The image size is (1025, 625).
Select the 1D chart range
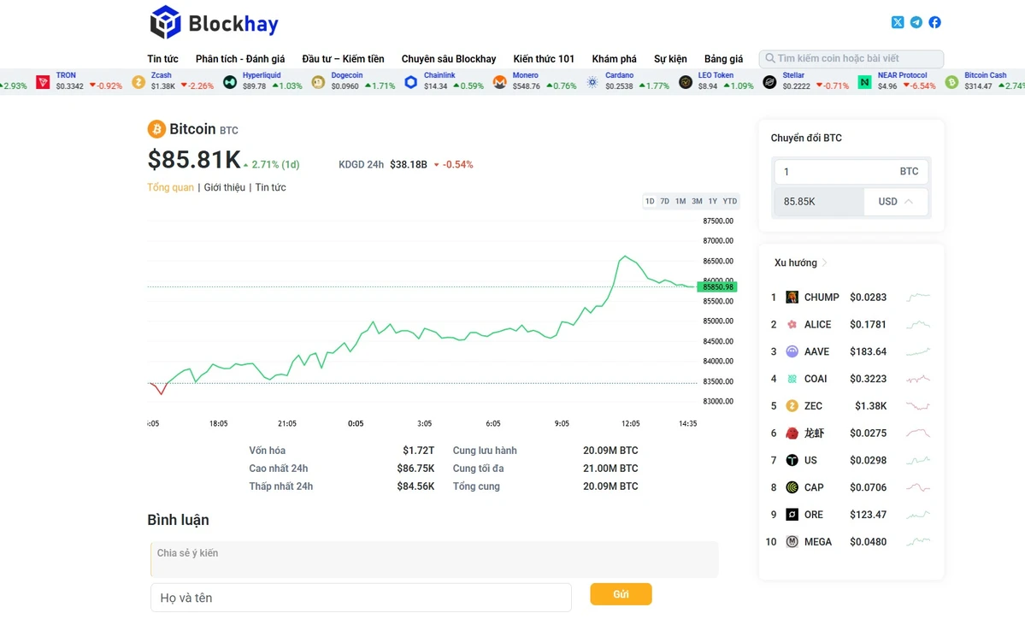click(650, 202)
